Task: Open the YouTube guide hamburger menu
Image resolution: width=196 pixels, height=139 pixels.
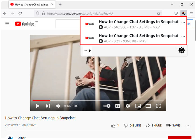Action: 7,23
